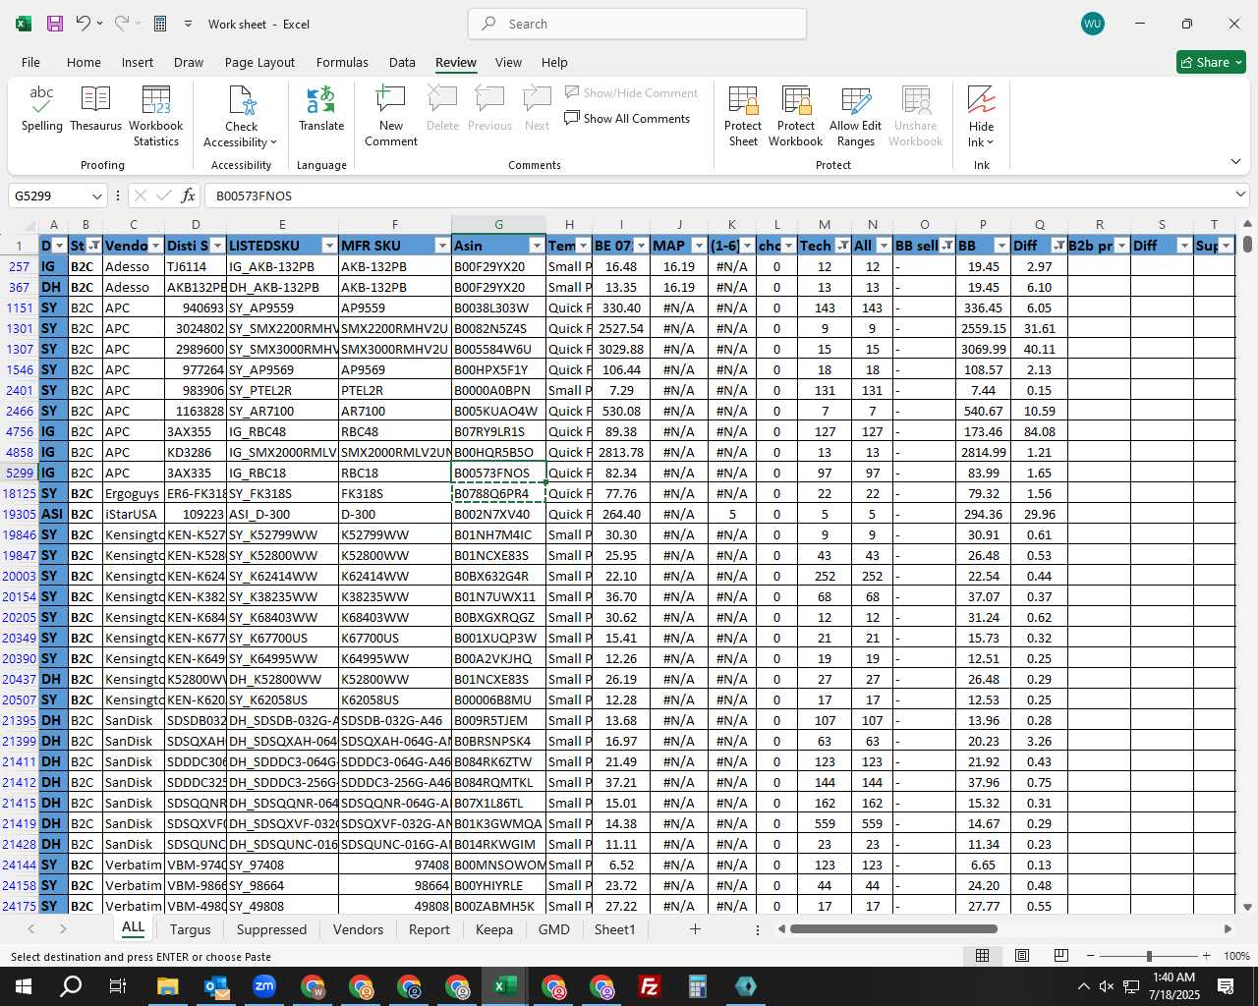Click the Search box in title bar
Viewport: 1258px width, 1006px height.
637,24
